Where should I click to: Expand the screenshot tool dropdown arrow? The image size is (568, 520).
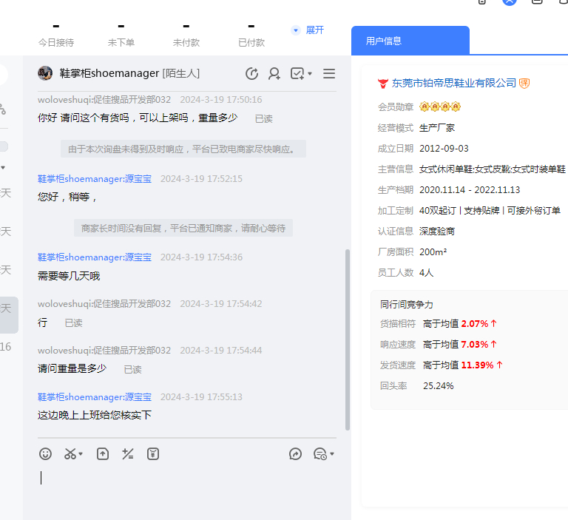81,454
